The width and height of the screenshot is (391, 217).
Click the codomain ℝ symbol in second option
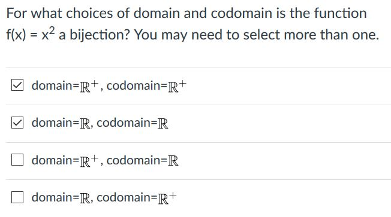click(x=163, y=124)
